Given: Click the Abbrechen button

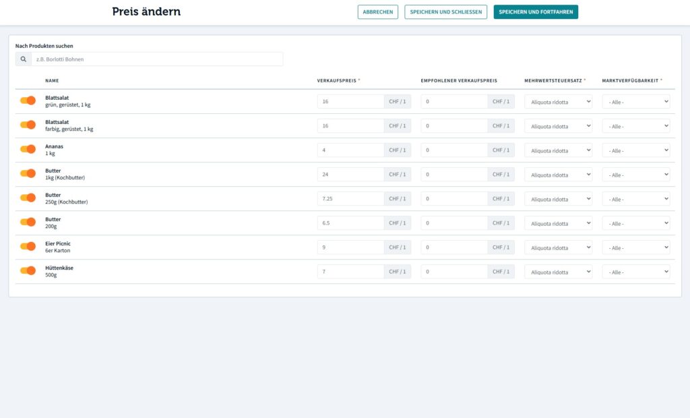Looking at the screenshot, I should click(378, 12).
